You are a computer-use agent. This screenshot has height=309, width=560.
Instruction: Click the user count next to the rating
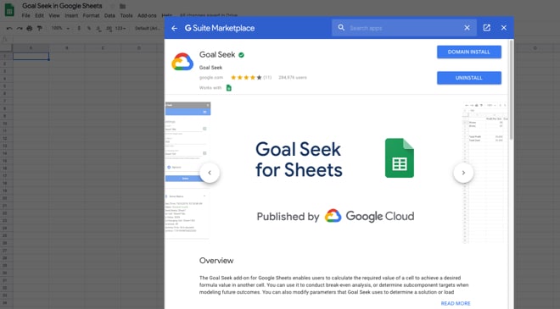(x=293, y=77)
